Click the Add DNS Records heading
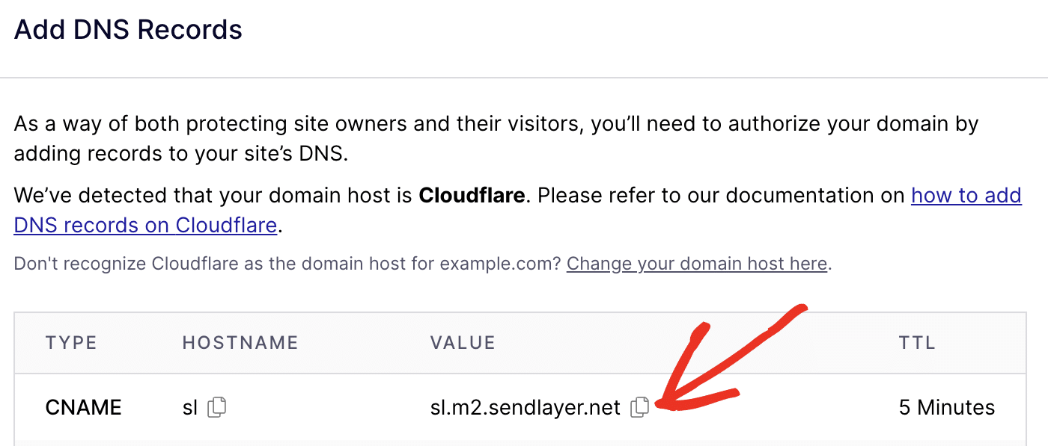Image resolution: width=1048 pixels, height=446 pixels. 127,28
